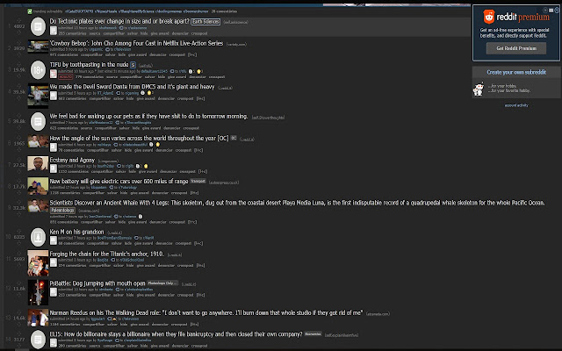Open the mail envelope icon in the sidebar corner

pyautogui.click(x=551, y=11)
